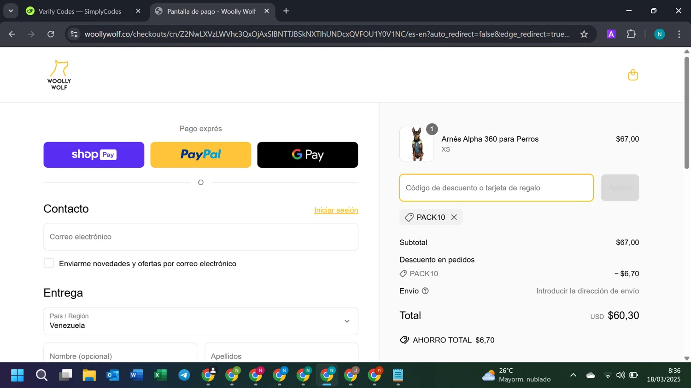Open Chrome three-dot menu
This screenshot has width=691, height=388.
679,34
